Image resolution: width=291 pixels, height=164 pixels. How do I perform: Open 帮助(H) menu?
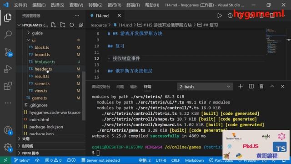tap(152, 5)
